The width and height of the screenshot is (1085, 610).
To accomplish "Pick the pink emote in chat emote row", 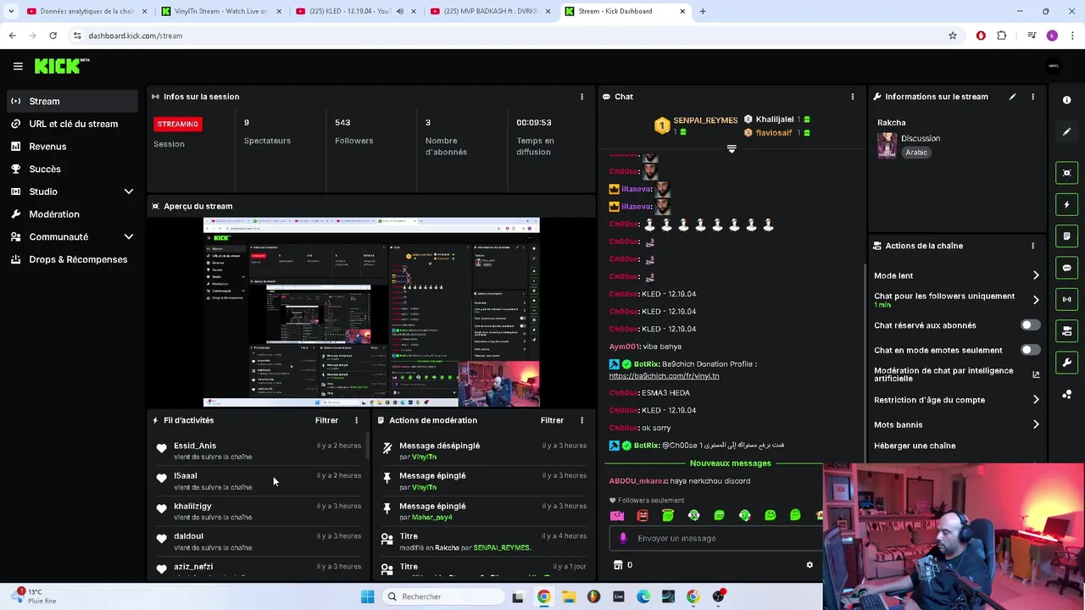I will [x=616, y=515].
